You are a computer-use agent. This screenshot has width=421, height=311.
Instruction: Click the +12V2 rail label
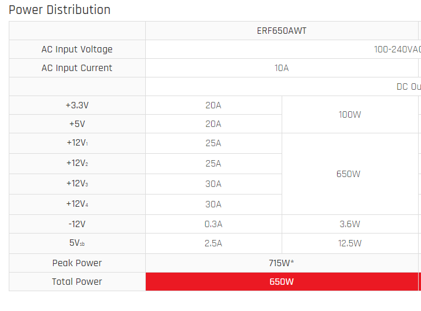(x=77, y=163)
